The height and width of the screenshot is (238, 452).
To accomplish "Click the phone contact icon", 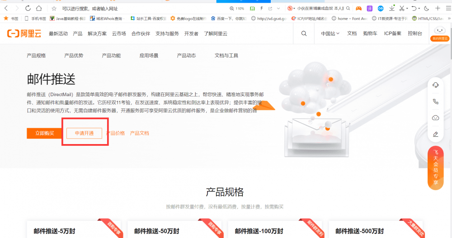I will point(436,102).
